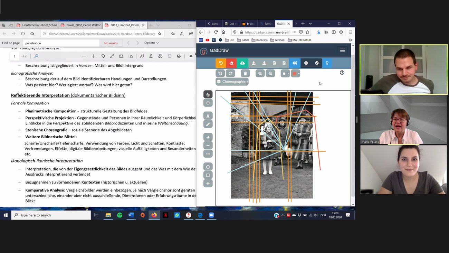Click the Read aloud icon in PDF toolbar

[x=142, y=56]
